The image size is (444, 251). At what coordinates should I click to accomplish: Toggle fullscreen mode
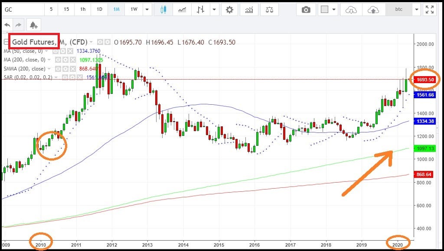point(430,10)
